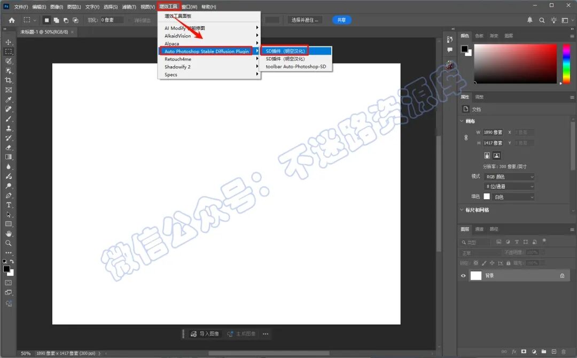Choose New Selection mode button
This screenshot has height=358, width=577.
[x=46, y=20]
